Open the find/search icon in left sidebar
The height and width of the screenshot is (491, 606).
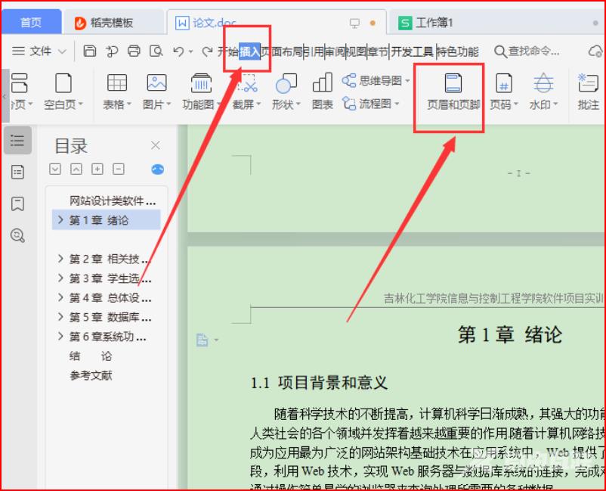tap(18, 235)
